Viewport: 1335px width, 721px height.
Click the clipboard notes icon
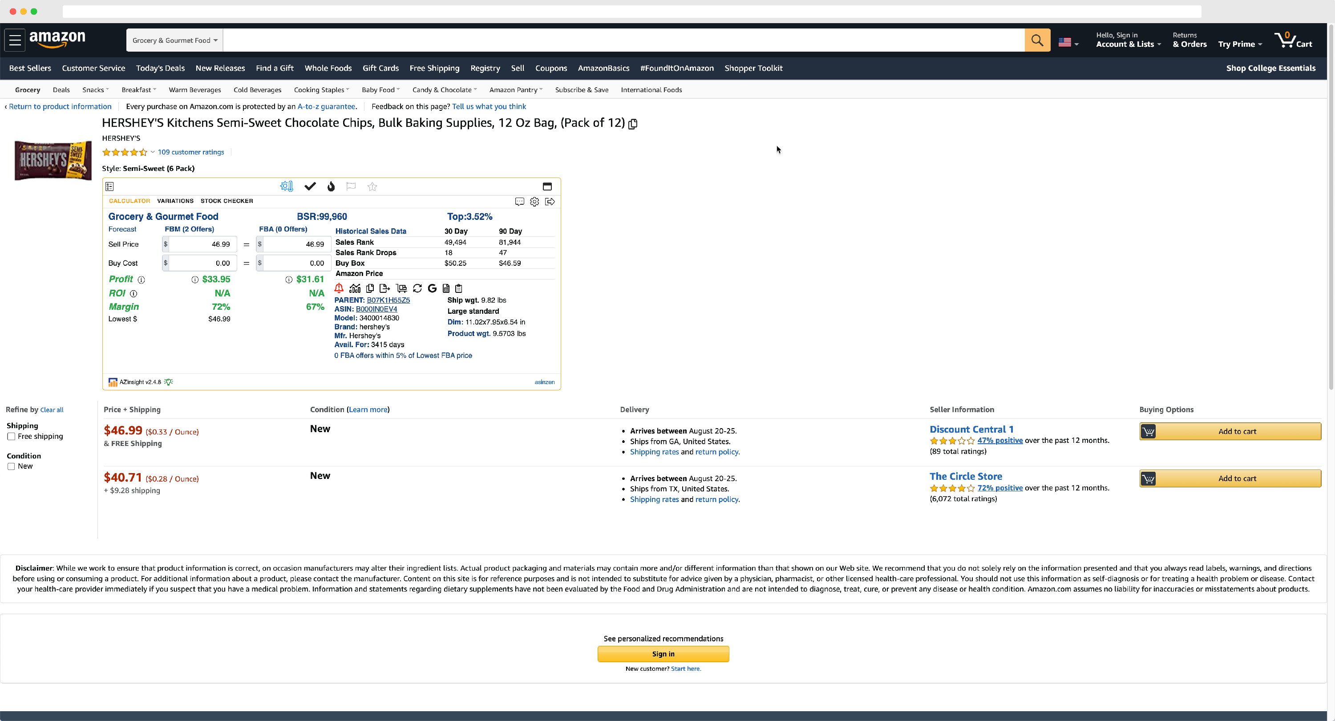pos(459,288)
